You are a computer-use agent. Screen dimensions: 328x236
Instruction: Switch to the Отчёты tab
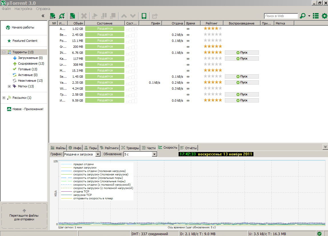click(189, 148)
